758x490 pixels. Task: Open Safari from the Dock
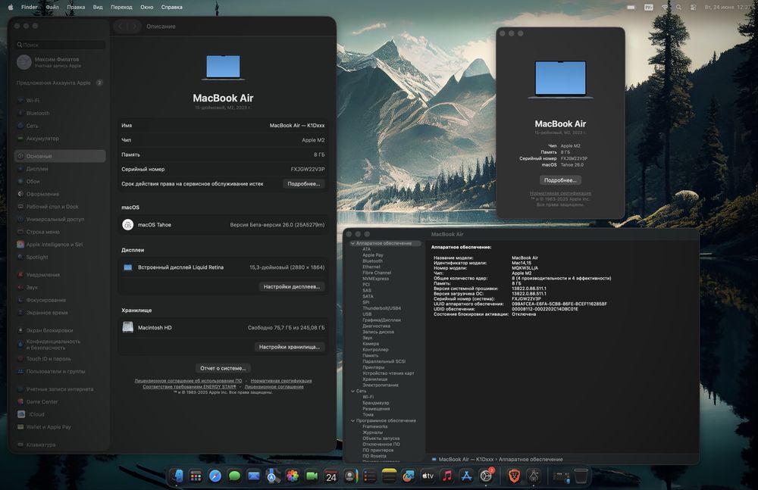coord(215,476)
